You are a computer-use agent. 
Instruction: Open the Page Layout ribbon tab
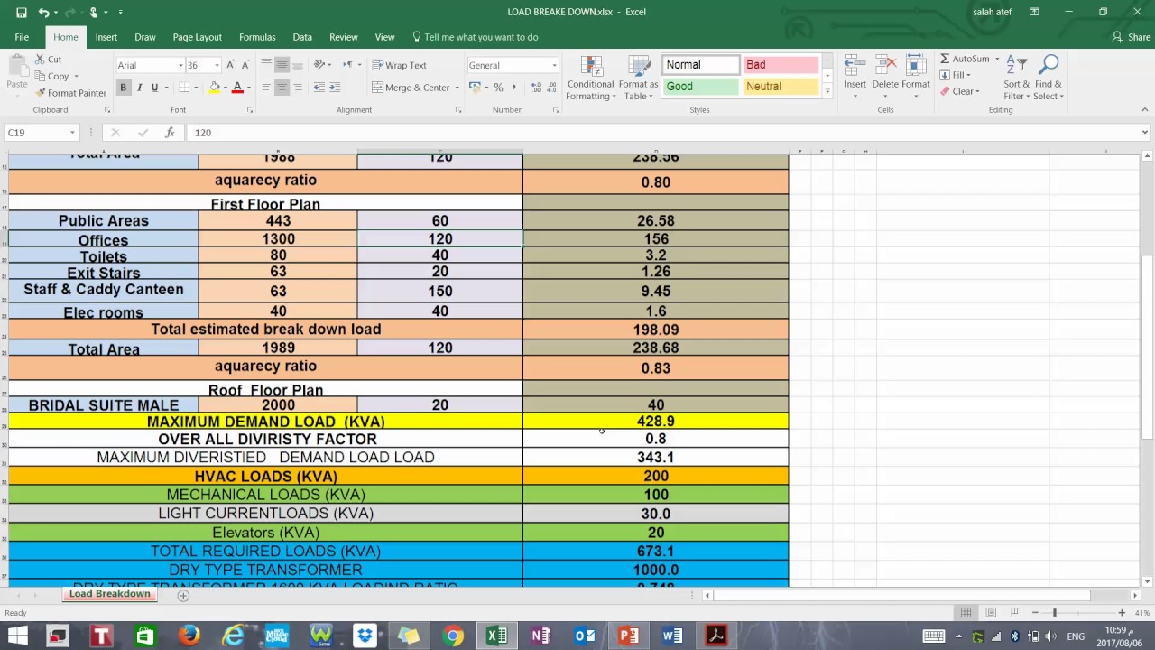coord(197,37)
